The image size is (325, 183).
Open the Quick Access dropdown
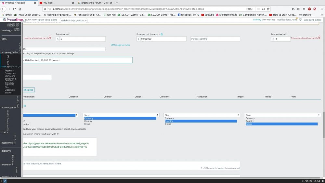tap(41, 20)
